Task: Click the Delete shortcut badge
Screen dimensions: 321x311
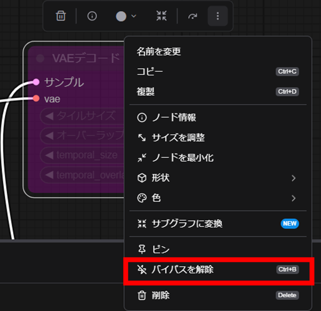Action: (287, 295)
